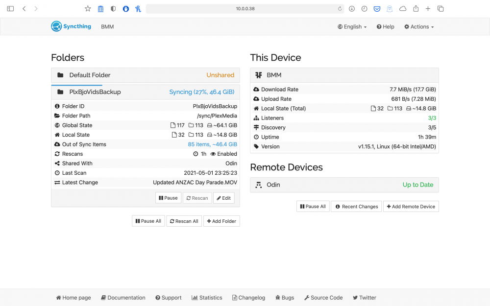
Task: Open downloads icon in browser toolbar
Action: click(x=351, y=9)
